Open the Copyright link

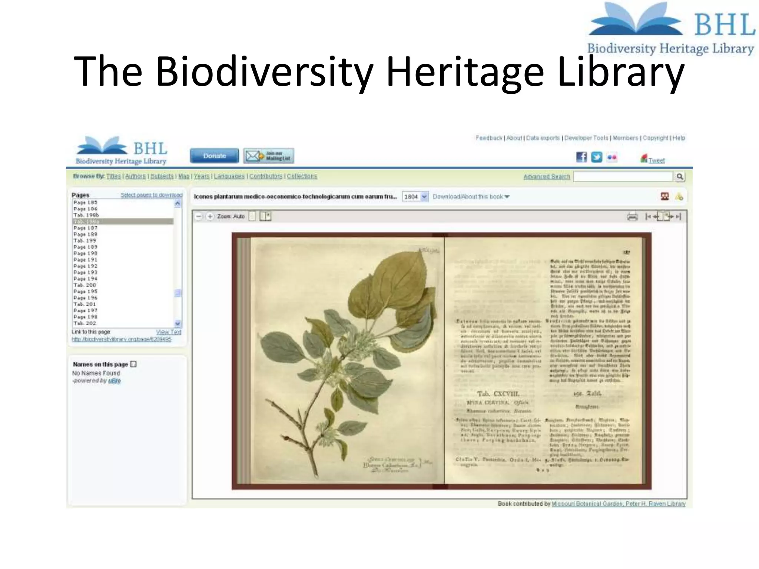(x=655, y=138)
